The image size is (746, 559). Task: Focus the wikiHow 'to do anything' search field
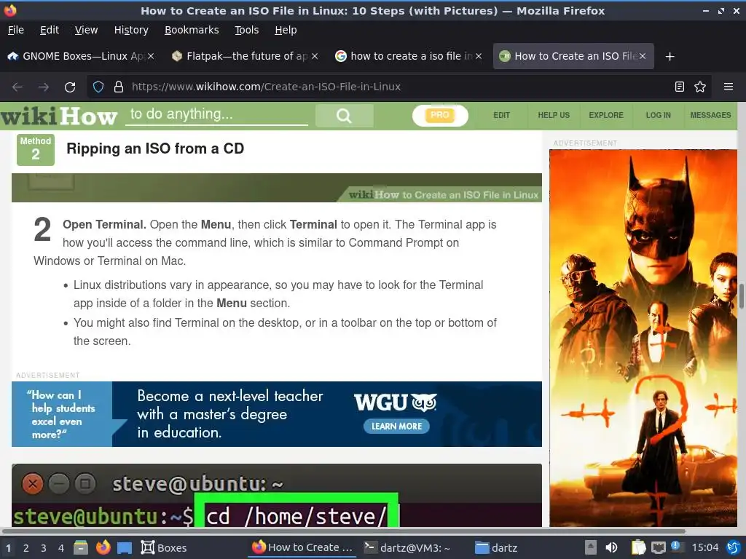click(216, 114)
